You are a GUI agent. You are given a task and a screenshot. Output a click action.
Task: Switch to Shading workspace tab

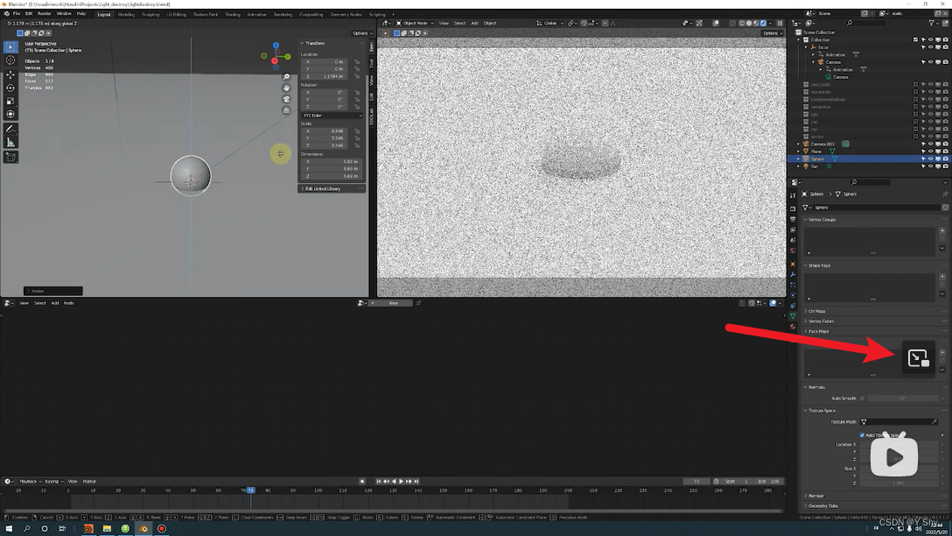(233, 14)
